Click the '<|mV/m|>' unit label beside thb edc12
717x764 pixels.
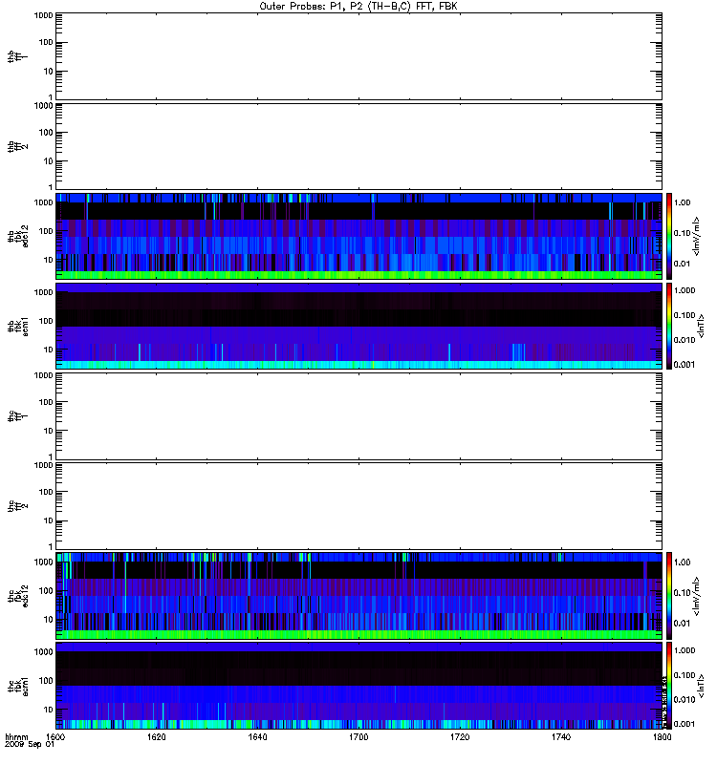click(x=696, y=236)
